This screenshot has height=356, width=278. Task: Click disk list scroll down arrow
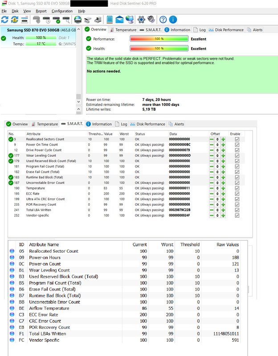[x=78, y=102]
